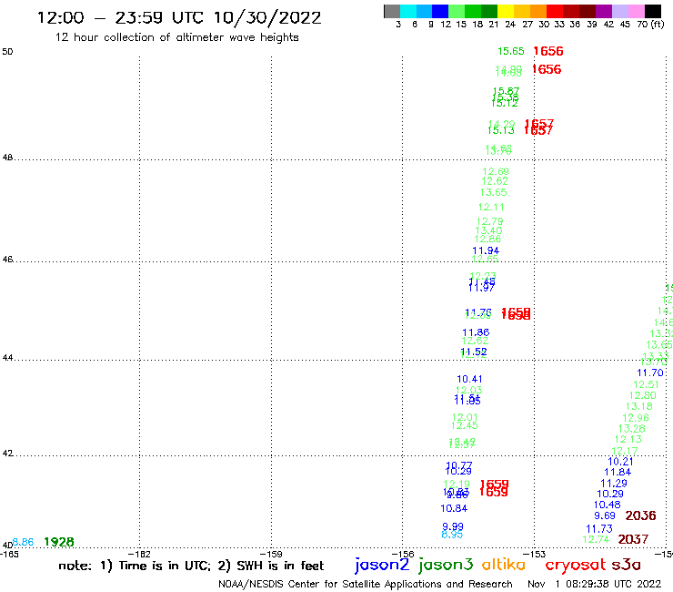Image resolution: width=673 pixels, height=592 pixels.
Task: Click the latitude axis label '44'
Action: pos(7,358)
